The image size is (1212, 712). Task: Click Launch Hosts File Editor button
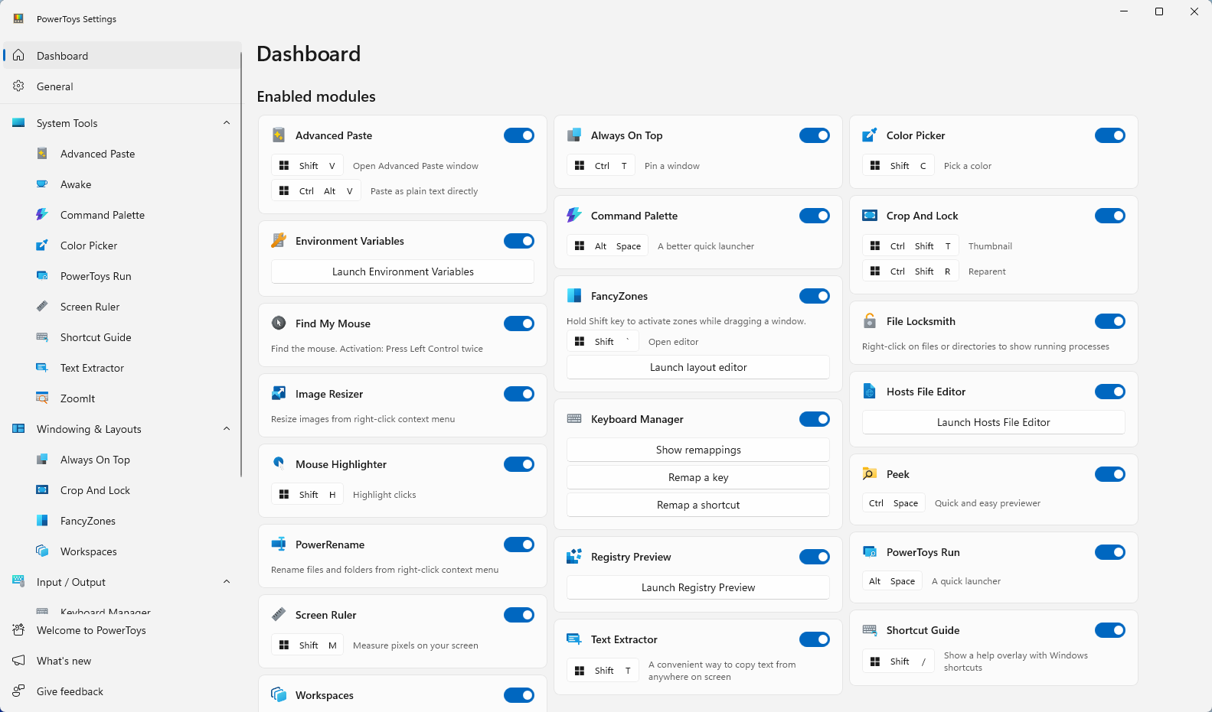tap(993, 422)
